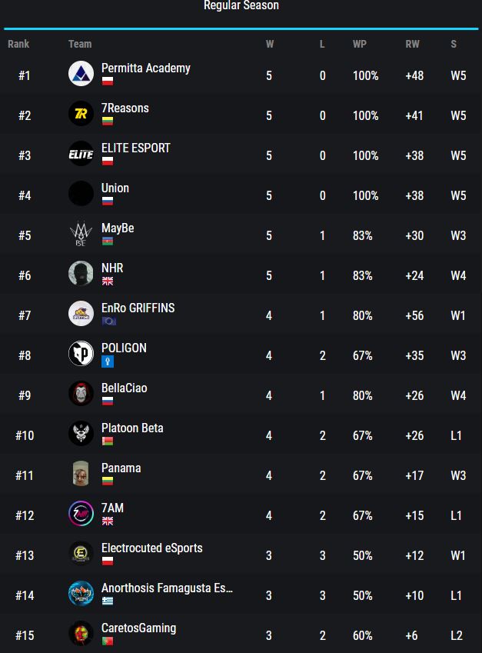Click the Electrocuted eSports logo
This screenshot has width=482, height=653.
tap(81, 555)
